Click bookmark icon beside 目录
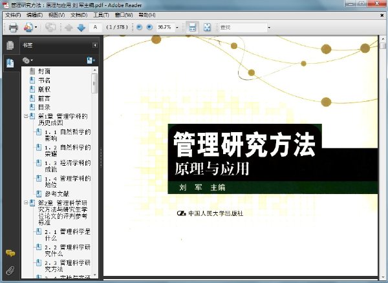 [32, 107]
